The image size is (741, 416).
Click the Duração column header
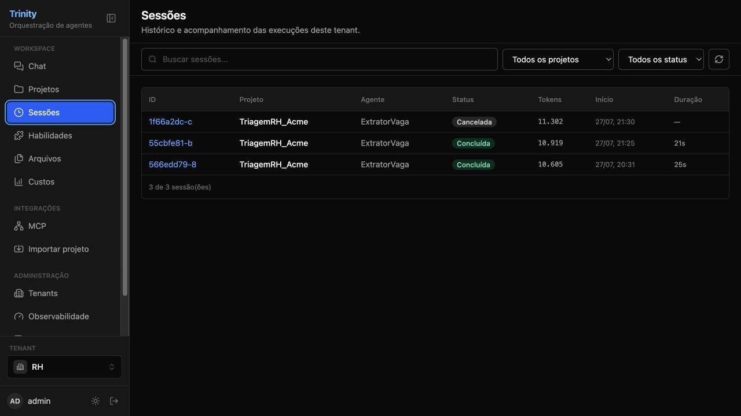[x=688, y=100]
